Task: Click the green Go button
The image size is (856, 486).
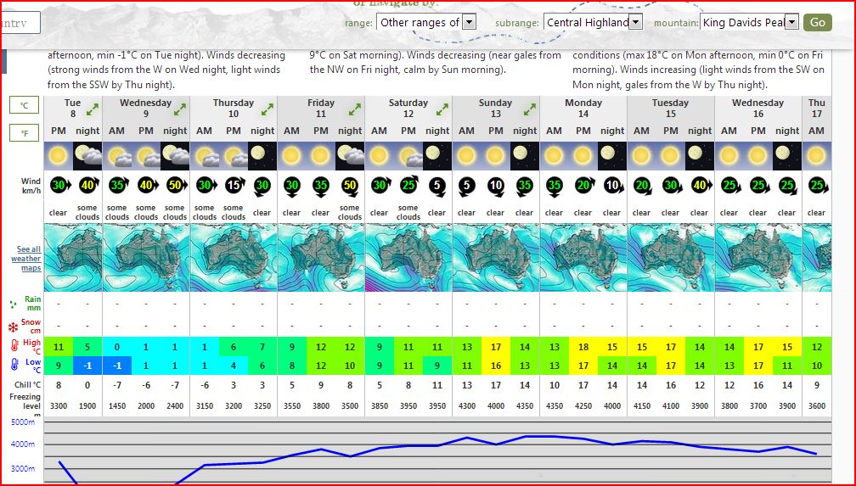Action: click(817, 22)
